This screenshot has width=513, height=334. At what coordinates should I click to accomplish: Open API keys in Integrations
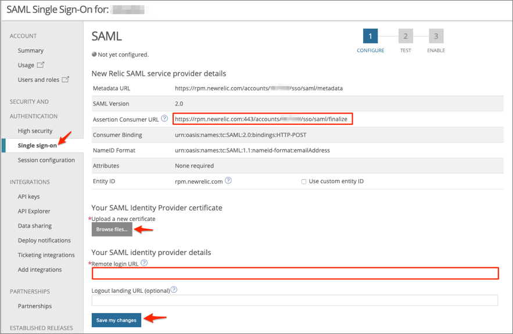tap(29, 197)
